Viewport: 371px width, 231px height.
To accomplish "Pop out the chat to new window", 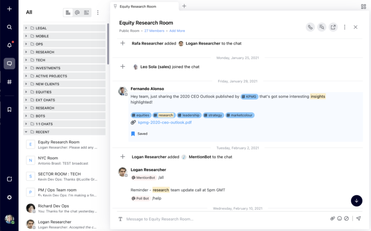I will point(333,27).
